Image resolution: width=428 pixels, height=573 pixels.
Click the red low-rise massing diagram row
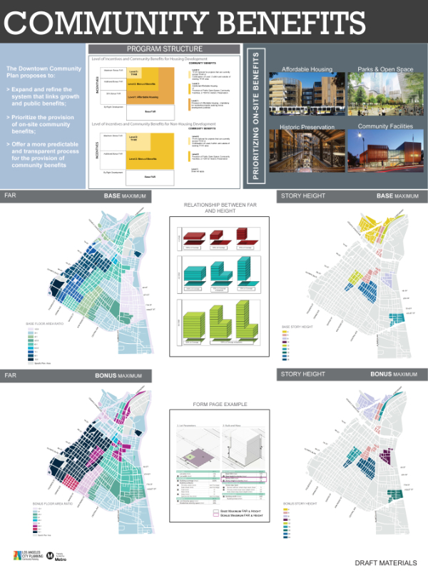[219, 239]
